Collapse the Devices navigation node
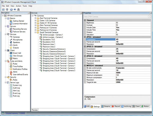The width and height of the screenshot is (153, 116). point(6,34)
